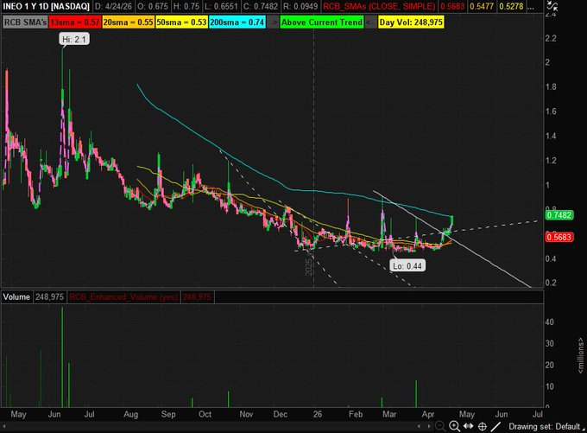Click the latest green candle at 0.75
This screenshot has width=587, height=433.
click(x=451, y=220)
